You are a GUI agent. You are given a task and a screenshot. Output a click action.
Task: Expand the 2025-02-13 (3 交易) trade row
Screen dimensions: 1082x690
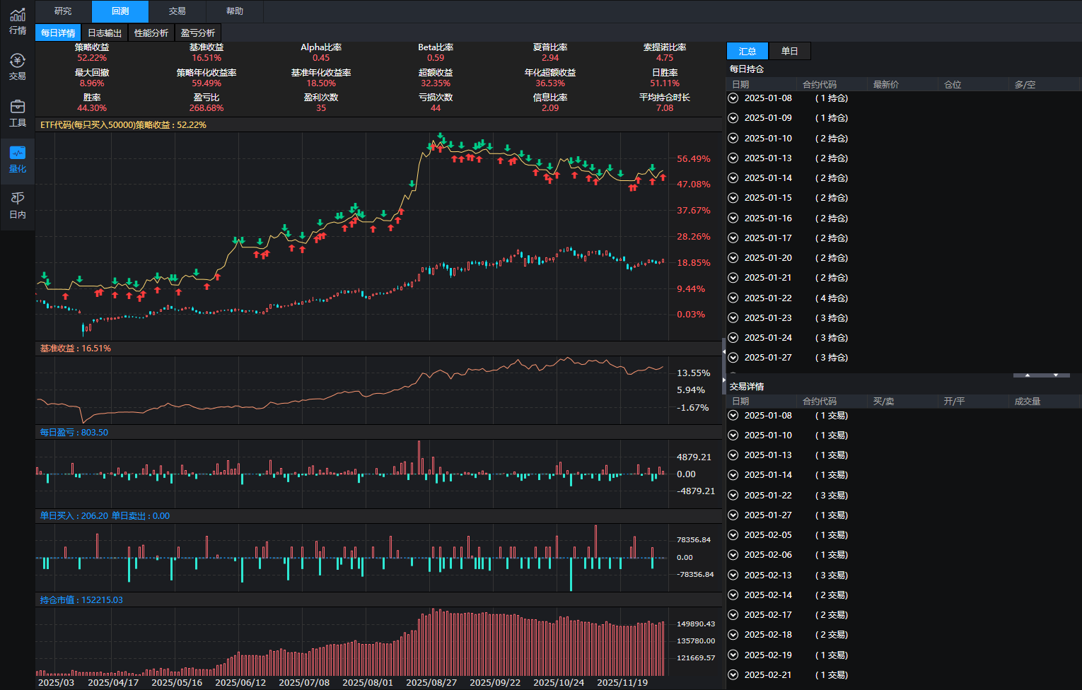tap(733, 575)
